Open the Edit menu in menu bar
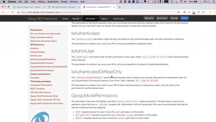 tap(26, 2)
